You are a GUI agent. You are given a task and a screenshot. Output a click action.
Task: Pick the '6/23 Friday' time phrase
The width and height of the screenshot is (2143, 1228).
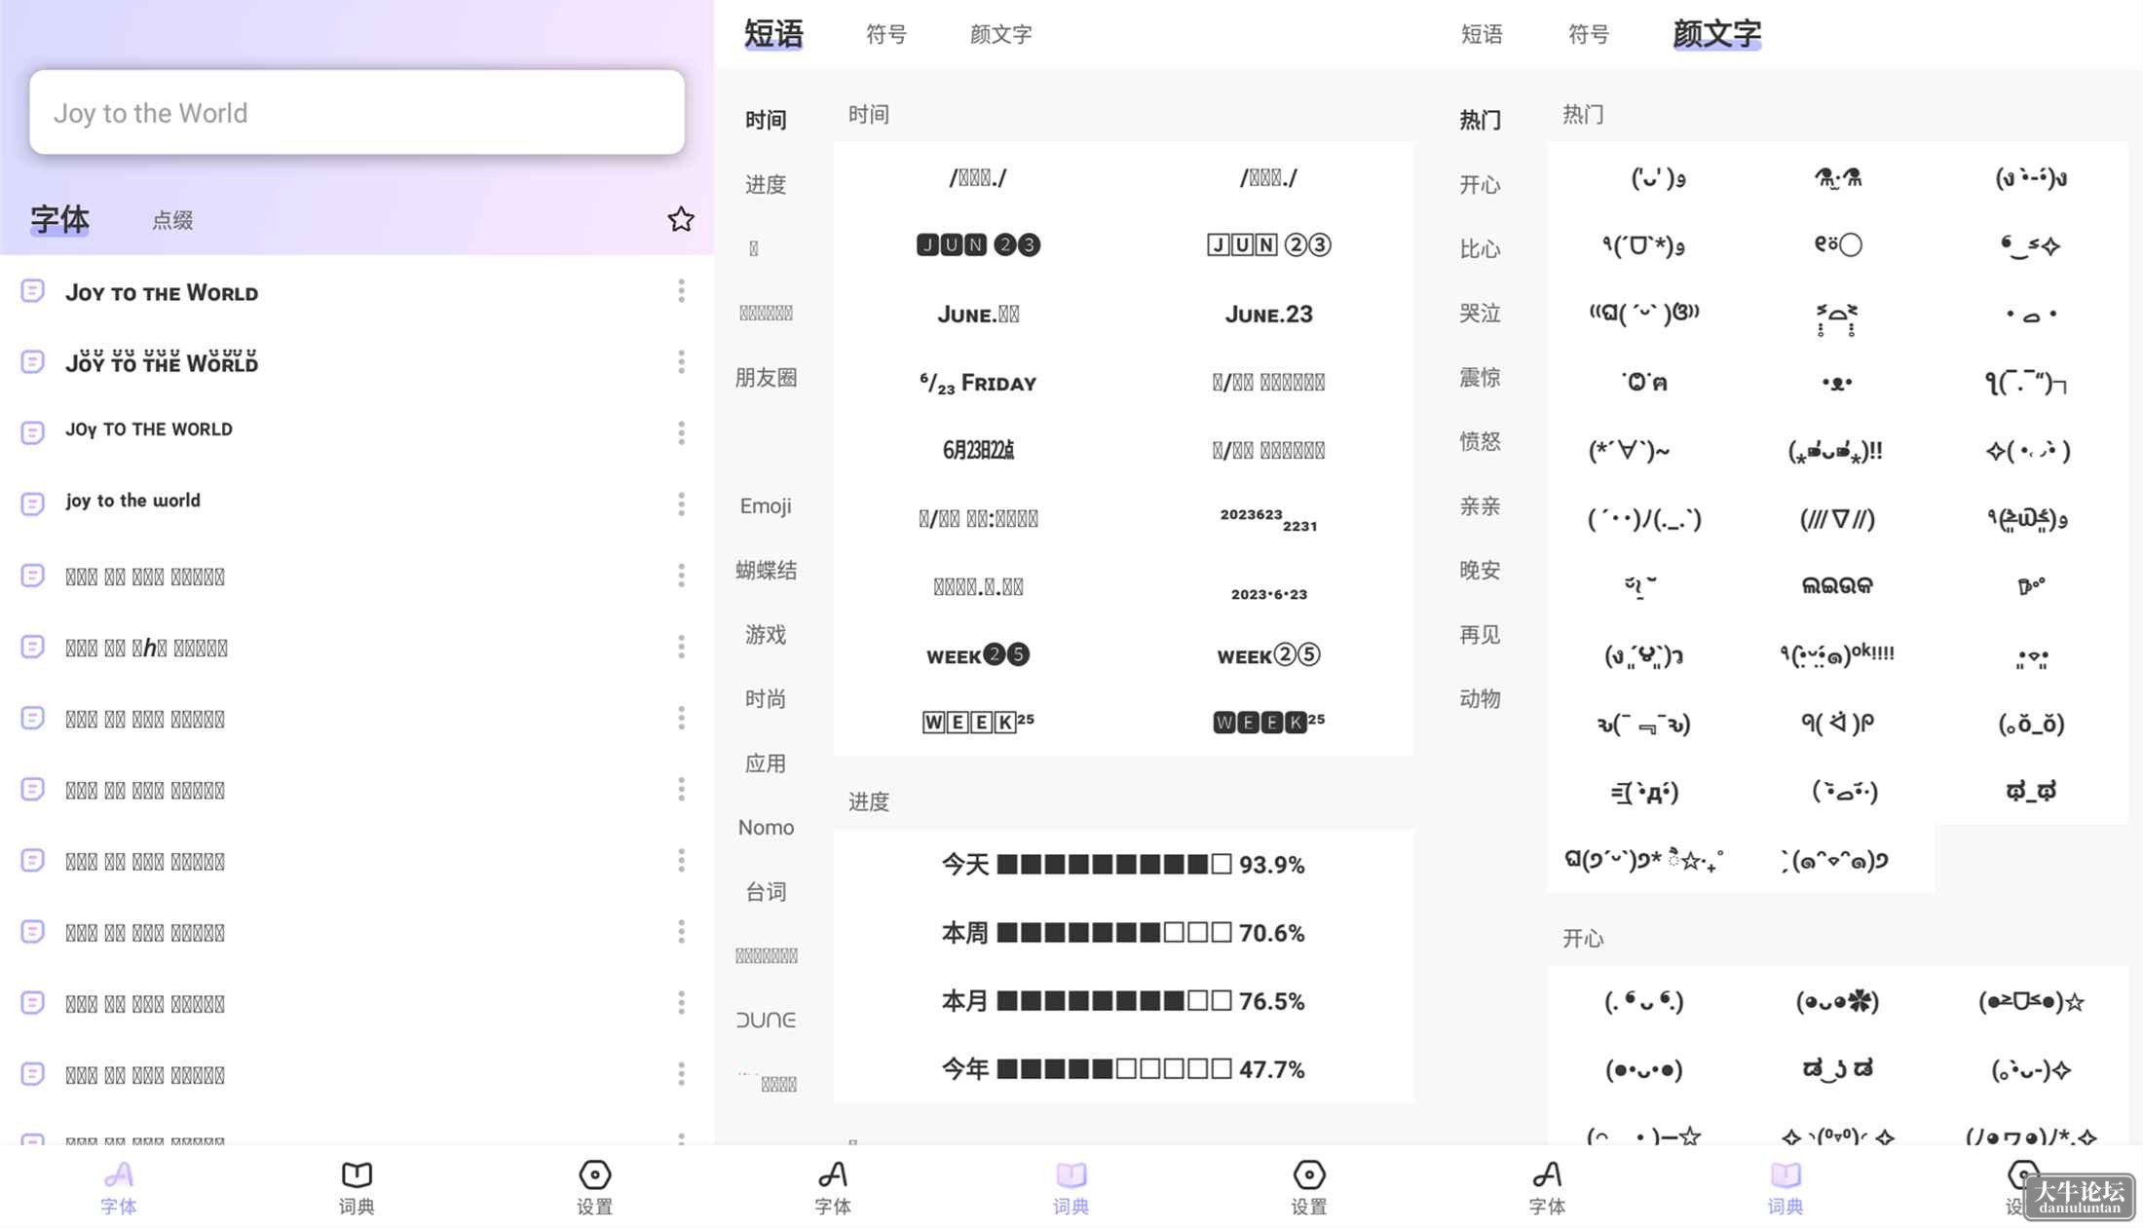pyautogui.click(x=978, y=383)
